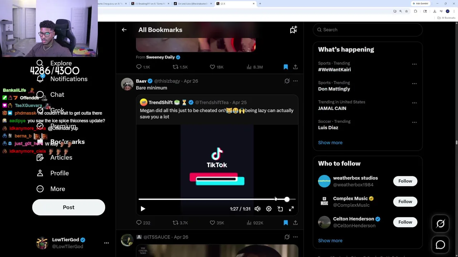The image size is (458, 257).
Task: Open more options on Bagy's post
Action: click(295, 81)
